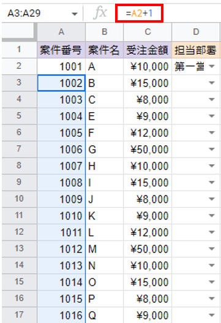Viewport: 221px width, 323px height.
Task: Select column A header
Action: tap(61, 32)
